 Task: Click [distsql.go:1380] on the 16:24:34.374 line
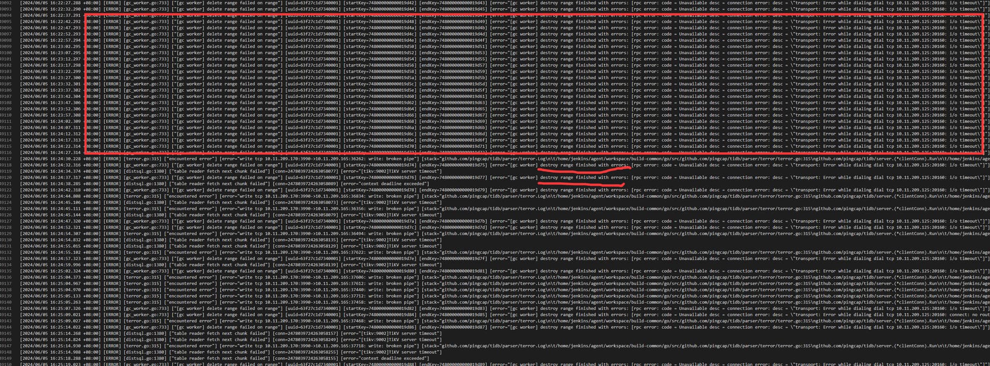click(x=144, y=171)
